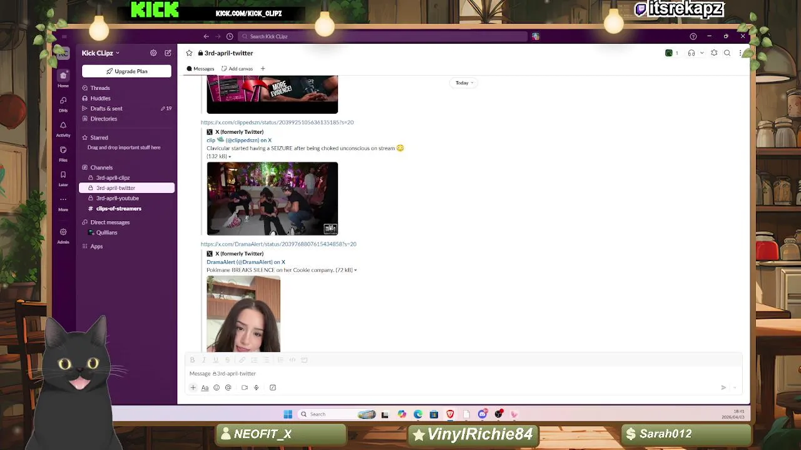Toggle bold formatting in the composer

coord(192,360)
